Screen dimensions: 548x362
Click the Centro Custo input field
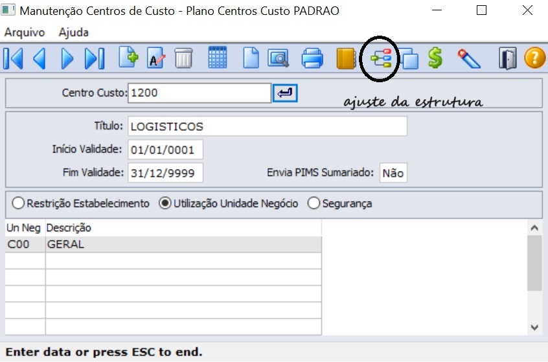200,93
